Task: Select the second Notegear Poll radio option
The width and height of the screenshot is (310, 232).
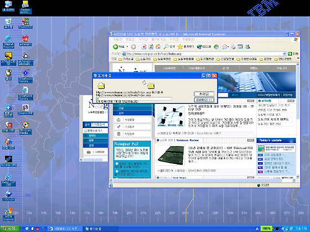Action: [117, 171]
